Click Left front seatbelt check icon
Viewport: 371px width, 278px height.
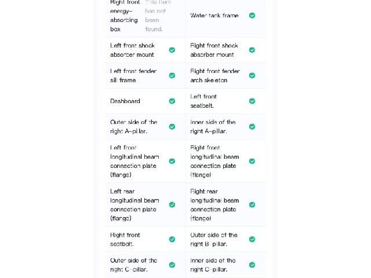(252, 101)
